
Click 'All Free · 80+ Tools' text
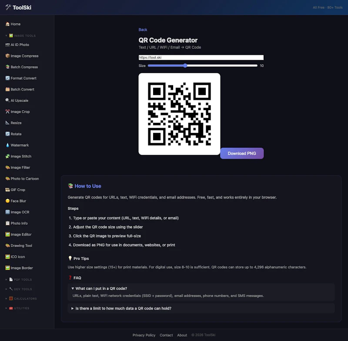[x=328, y=7]
